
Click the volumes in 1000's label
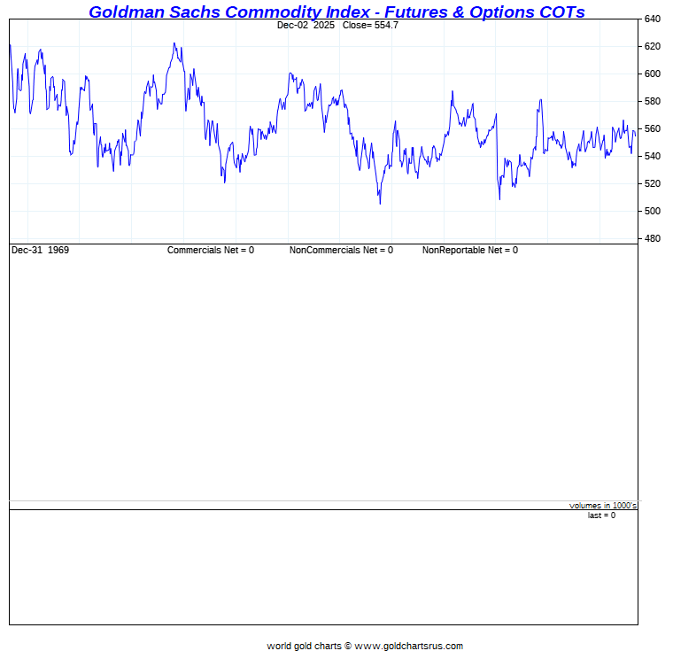point(603,506)
